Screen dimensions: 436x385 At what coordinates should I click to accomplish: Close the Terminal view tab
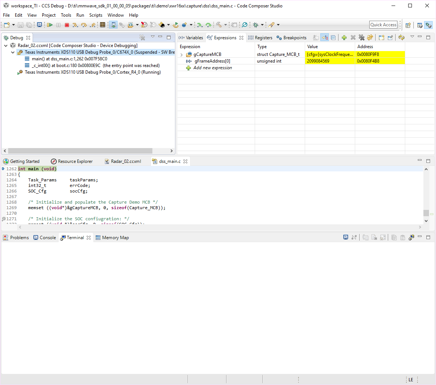click(88, 238)
